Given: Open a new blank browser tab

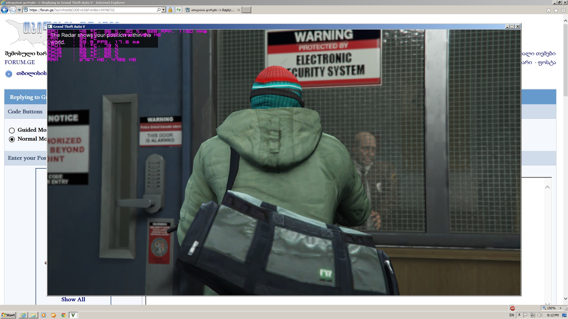Looking at the screenshot, I should [246, 10].
